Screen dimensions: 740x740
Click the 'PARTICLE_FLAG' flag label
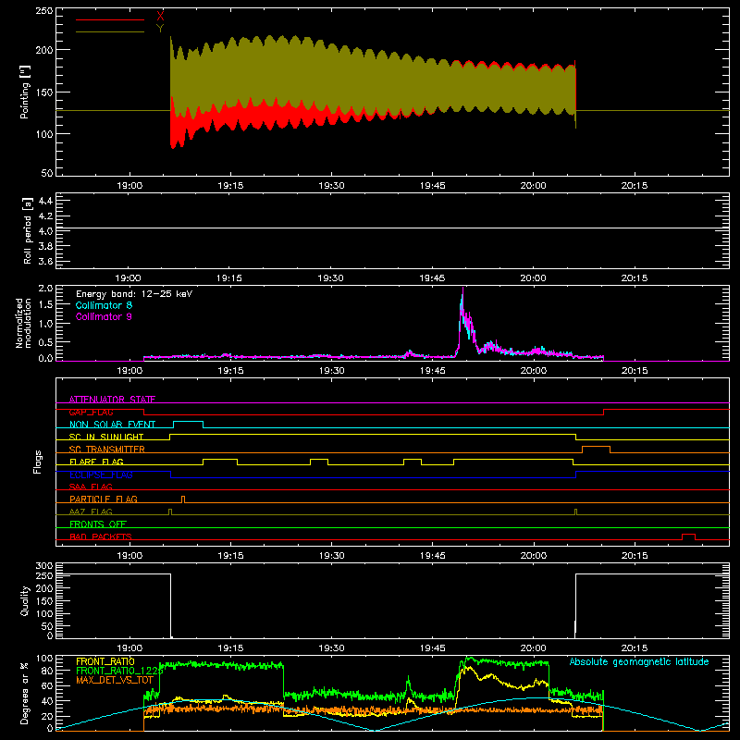pyautogui.click(x=104, y=499)
